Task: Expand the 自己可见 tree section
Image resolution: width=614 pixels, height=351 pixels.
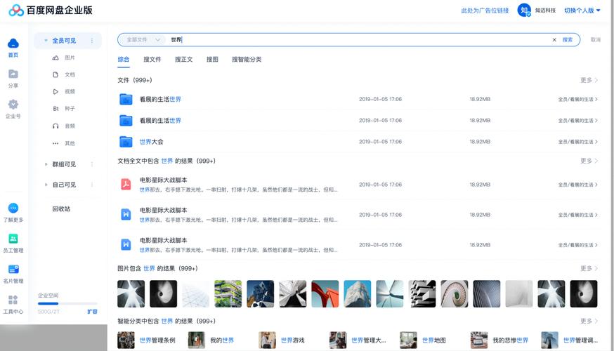Action: [46, 185]
